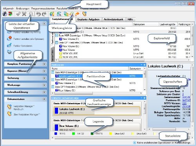The image size is (196, 146).
Task: Click the Redo arrow in toolbar
Action: coord(44,14)
